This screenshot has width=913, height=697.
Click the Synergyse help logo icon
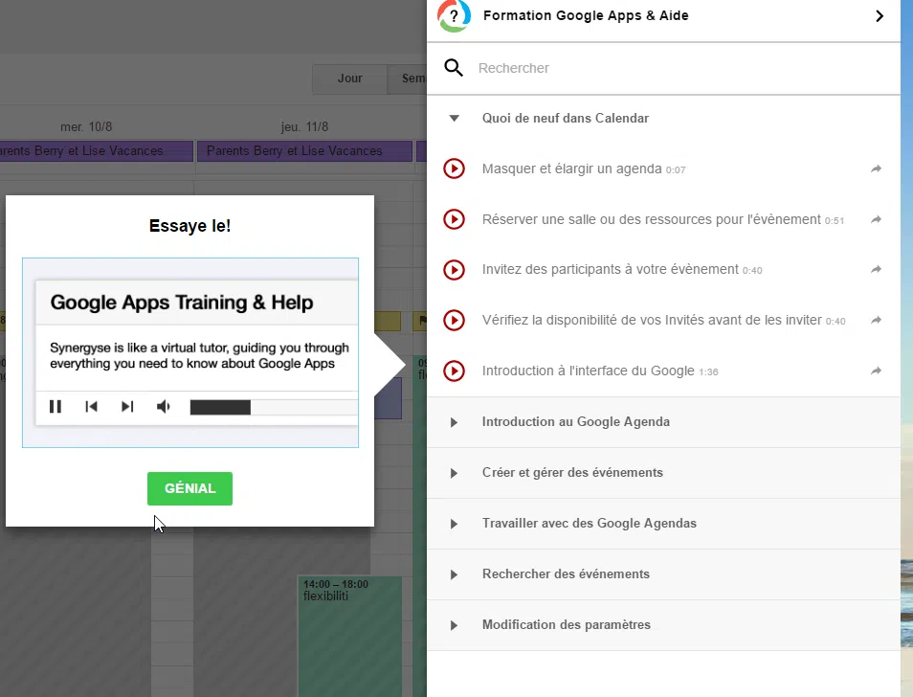pos(455,15)
